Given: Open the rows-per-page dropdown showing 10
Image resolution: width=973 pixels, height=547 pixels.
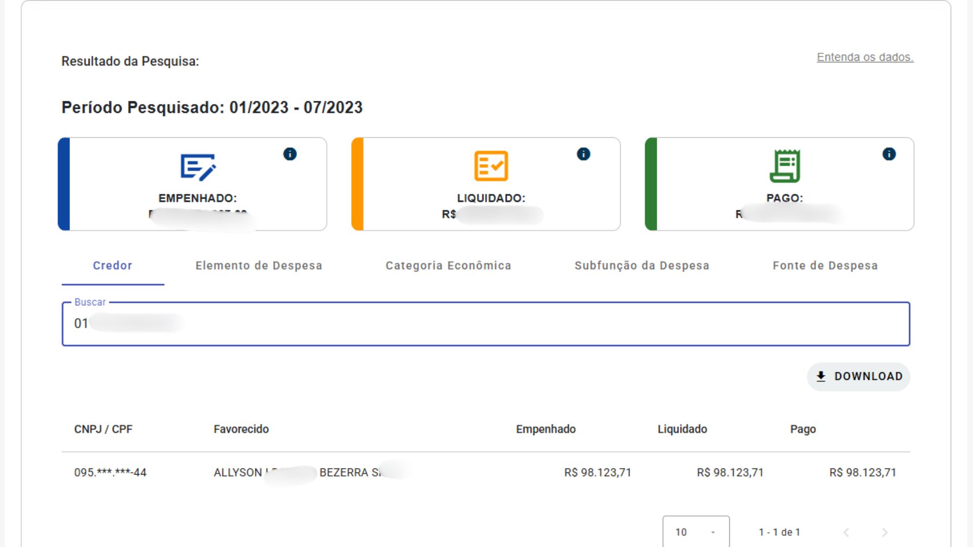Looking at the screenshot, I should coord(696,532).
